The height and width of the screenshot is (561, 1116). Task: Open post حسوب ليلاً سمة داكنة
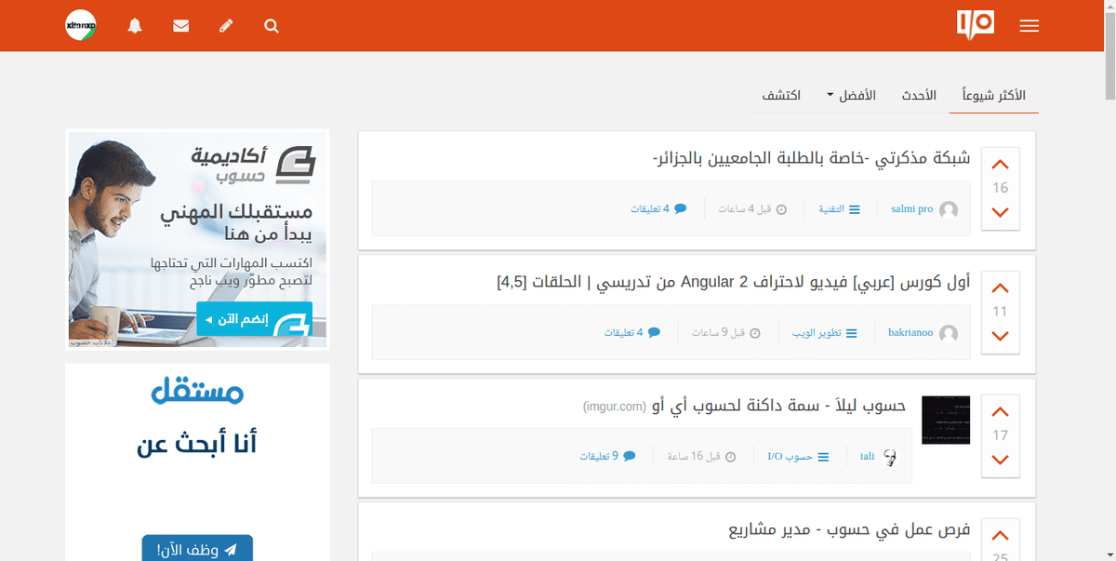779,406
